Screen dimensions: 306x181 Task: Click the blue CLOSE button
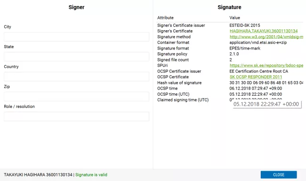(x=279, y=175)
